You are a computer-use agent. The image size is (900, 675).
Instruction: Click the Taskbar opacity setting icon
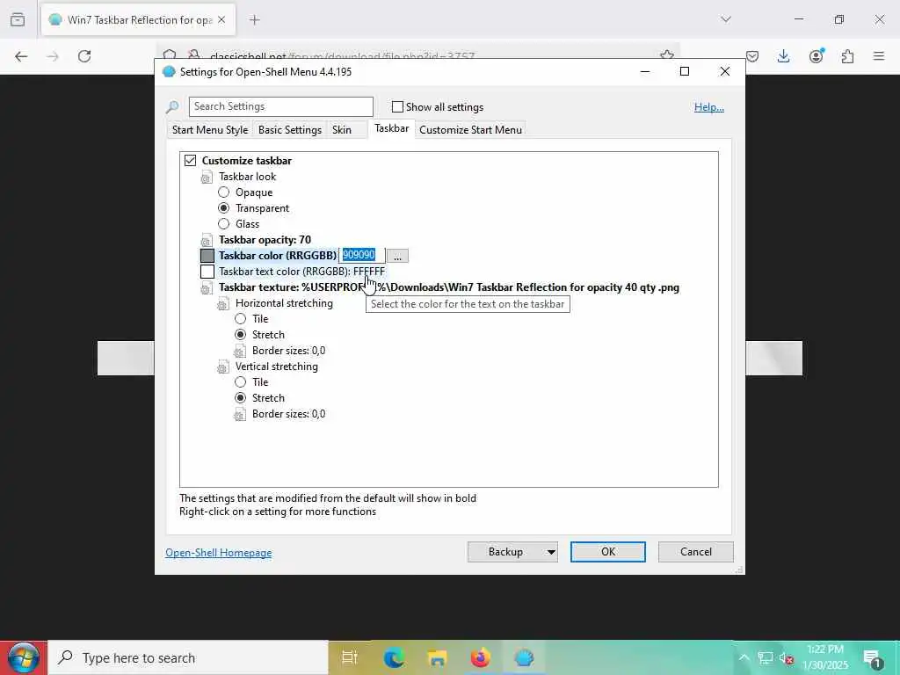click(x=207, y=241)
